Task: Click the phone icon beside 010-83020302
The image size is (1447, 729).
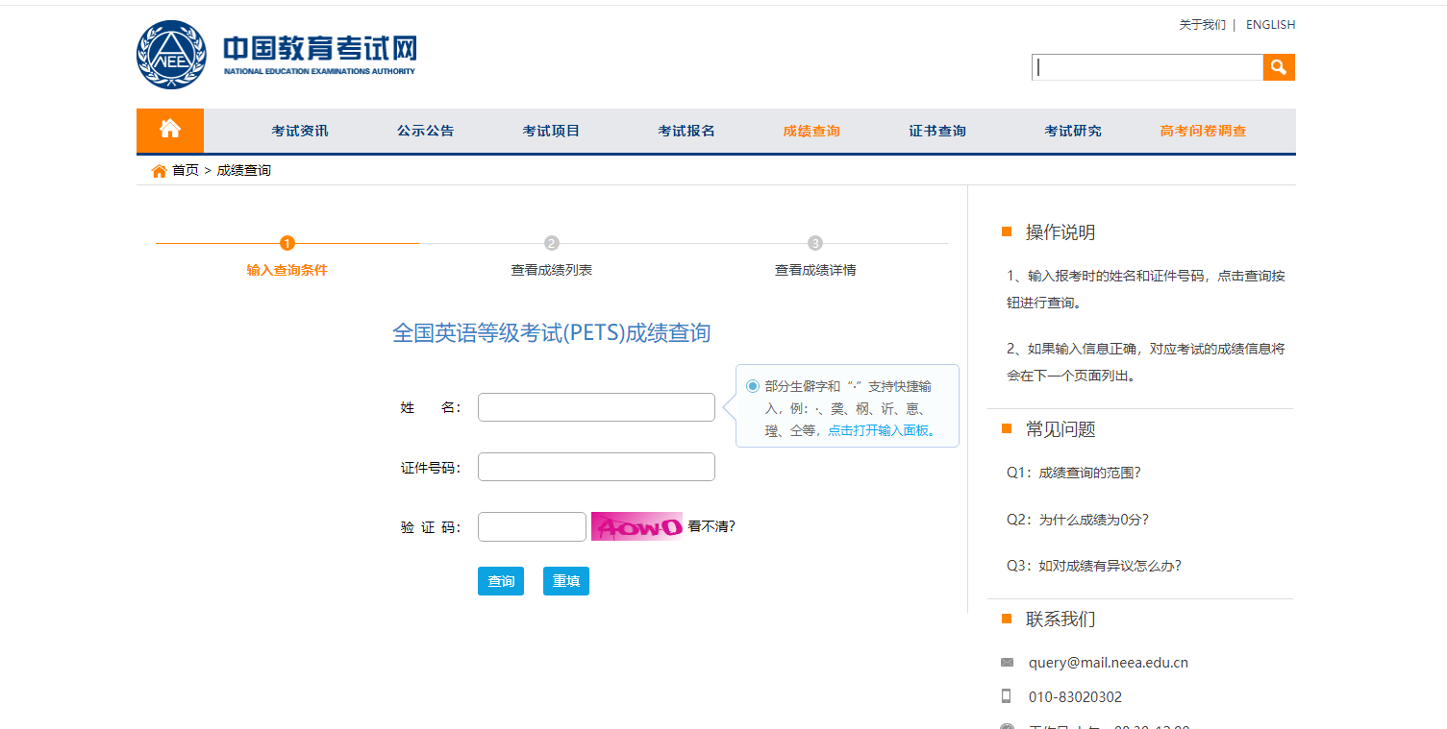Action: click(x=1007, y=696)
